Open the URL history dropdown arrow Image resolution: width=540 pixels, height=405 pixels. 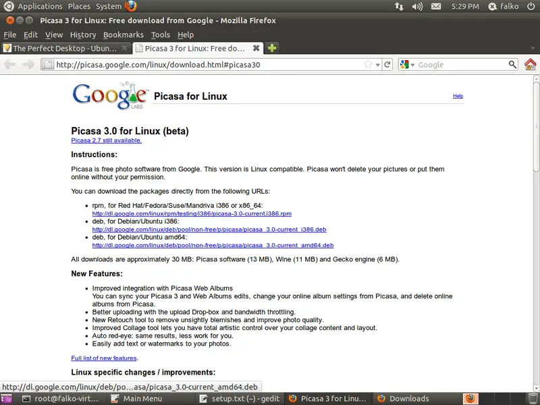[377, 65]
